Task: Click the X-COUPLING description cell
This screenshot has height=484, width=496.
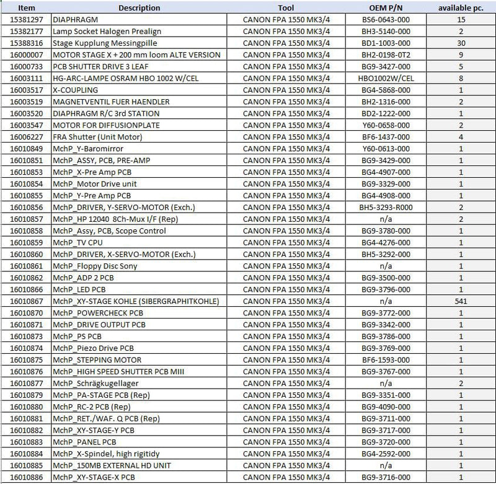Action: (139, 90)
